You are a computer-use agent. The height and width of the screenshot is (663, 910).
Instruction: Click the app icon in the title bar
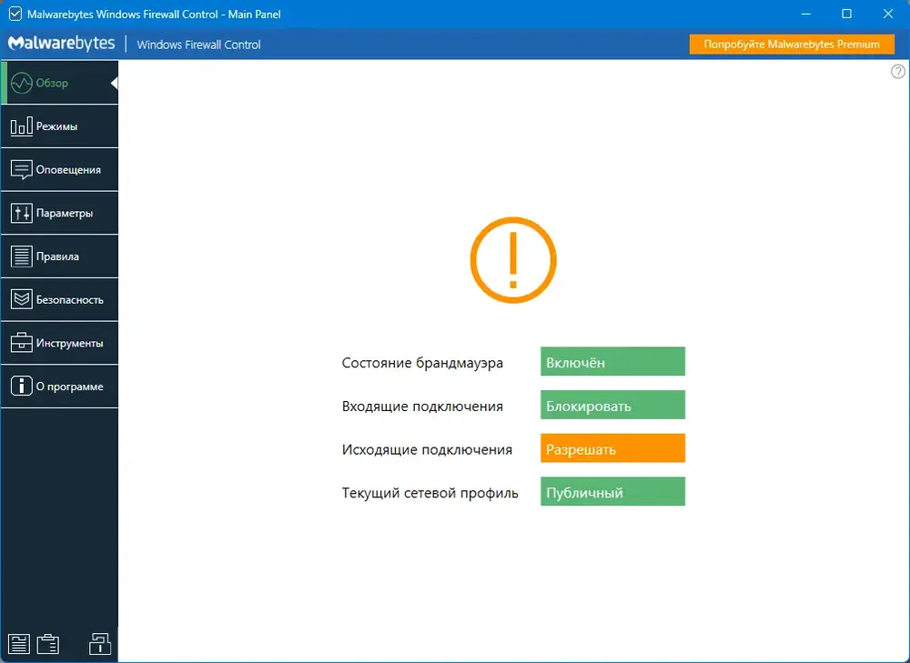pyautogui.click(x=15, y=14)
